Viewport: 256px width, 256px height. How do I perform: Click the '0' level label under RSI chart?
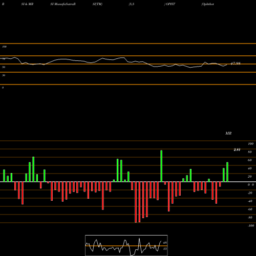pyautogui.click(x=3, y=88)
